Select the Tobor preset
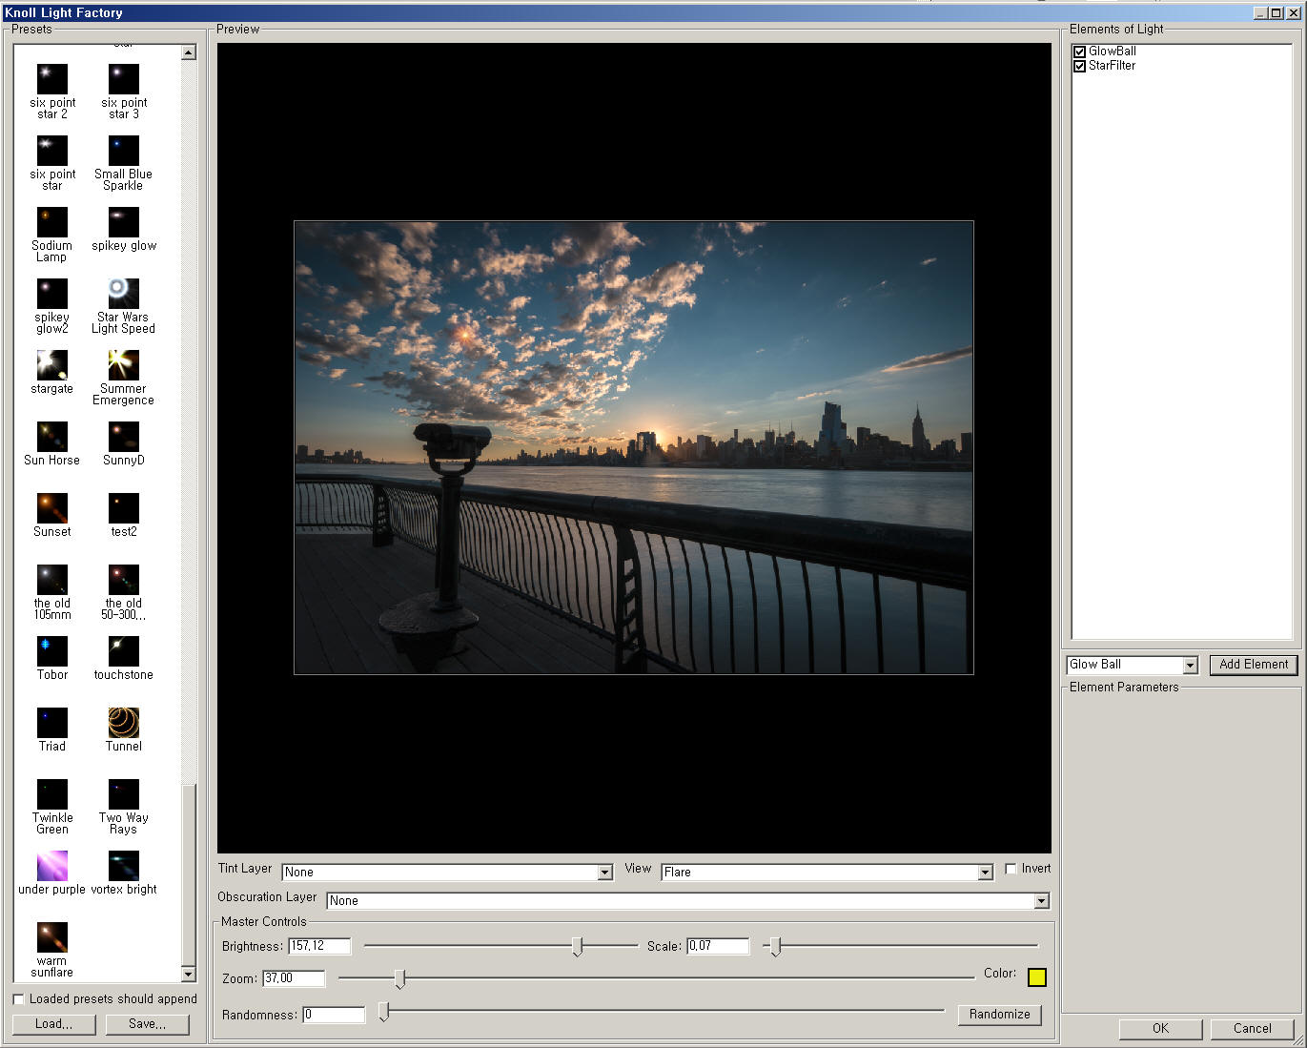The height and width of the screenshot is (1048, 1307). click(51, 651)
